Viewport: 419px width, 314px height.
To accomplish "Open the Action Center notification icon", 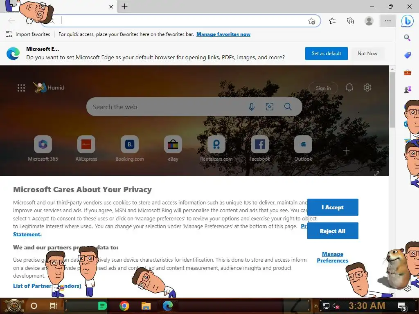I will point(402,306).
